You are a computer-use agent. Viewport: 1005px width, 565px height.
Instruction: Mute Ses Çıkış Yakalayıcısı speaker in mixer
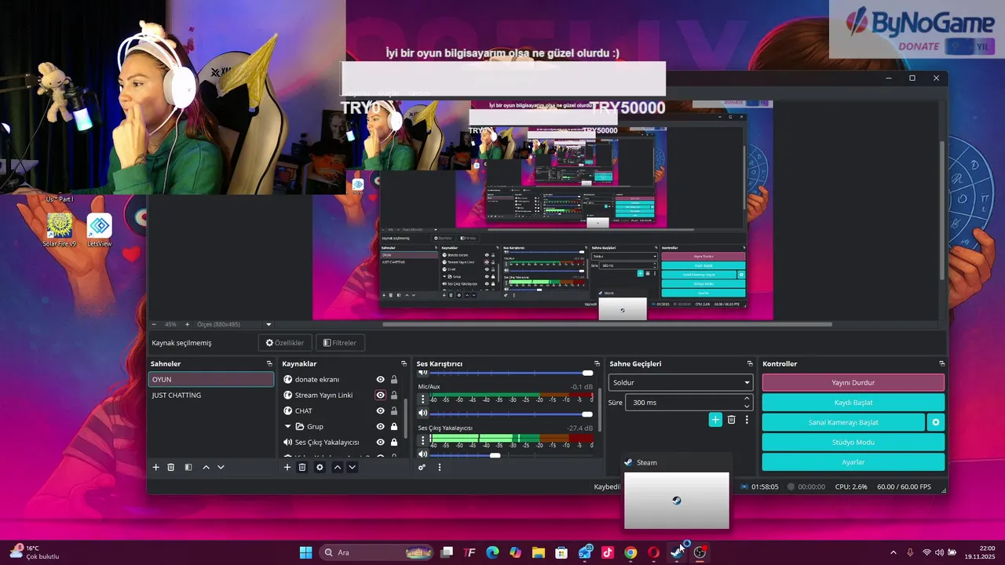click(422, 455)
